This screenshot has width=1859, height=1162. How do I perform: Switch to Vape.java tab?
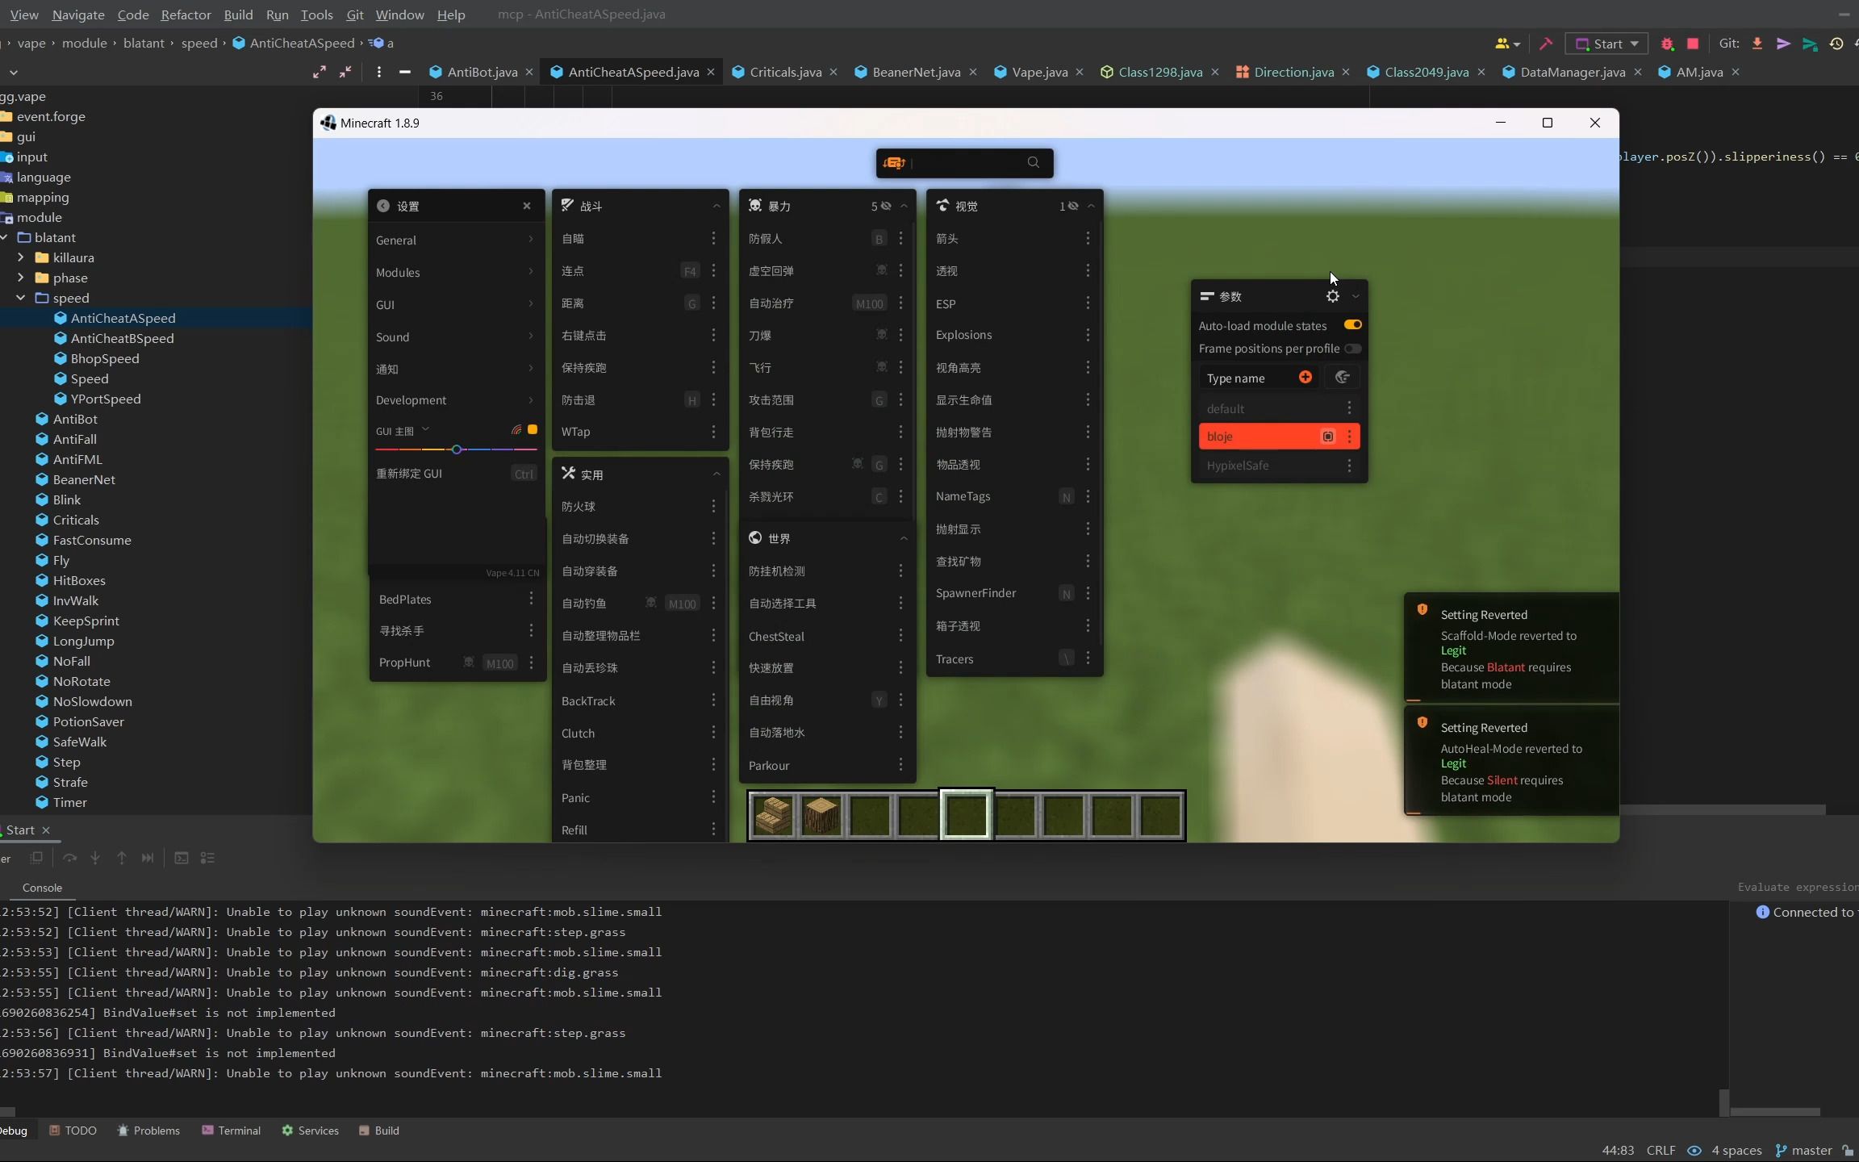coord(1039,72)
